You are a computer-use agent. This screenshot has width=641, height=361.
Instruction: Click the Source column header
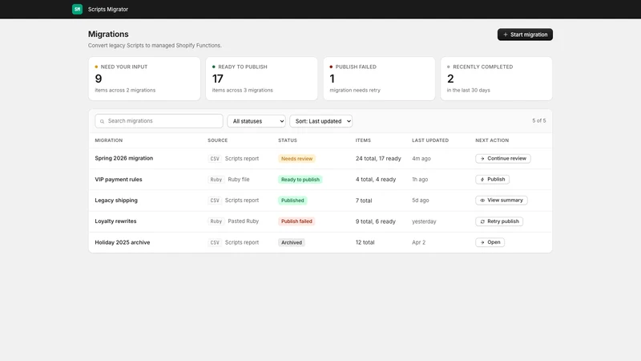tap(217, 140)
